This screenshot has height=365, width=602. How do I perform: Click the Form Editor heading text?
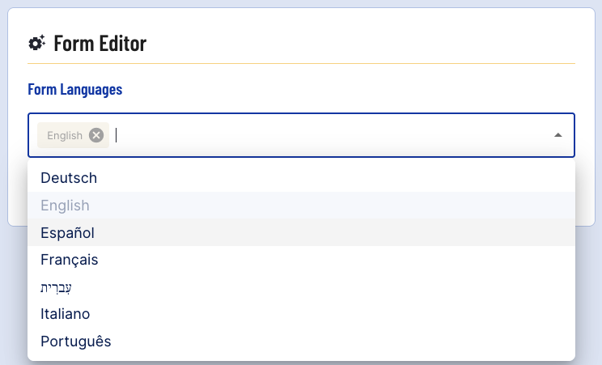tap(100, 44)
